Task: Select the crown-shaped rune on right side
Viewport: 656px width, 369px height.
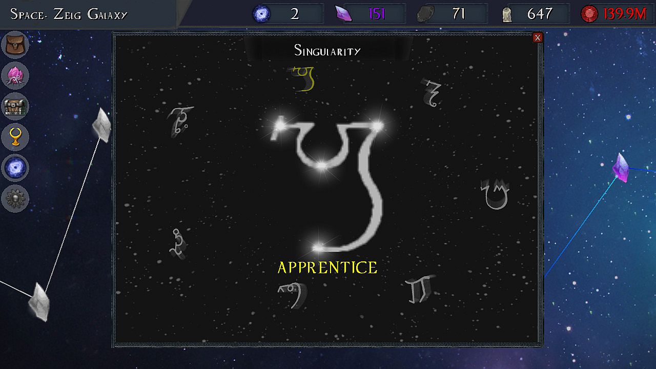Action: (x=496, y=194)
